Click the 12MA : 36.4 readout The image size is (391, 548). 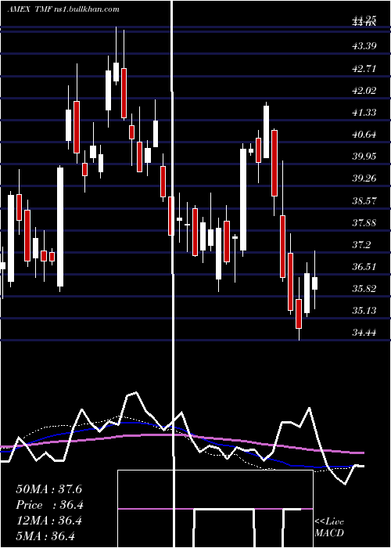pos(48,521)
